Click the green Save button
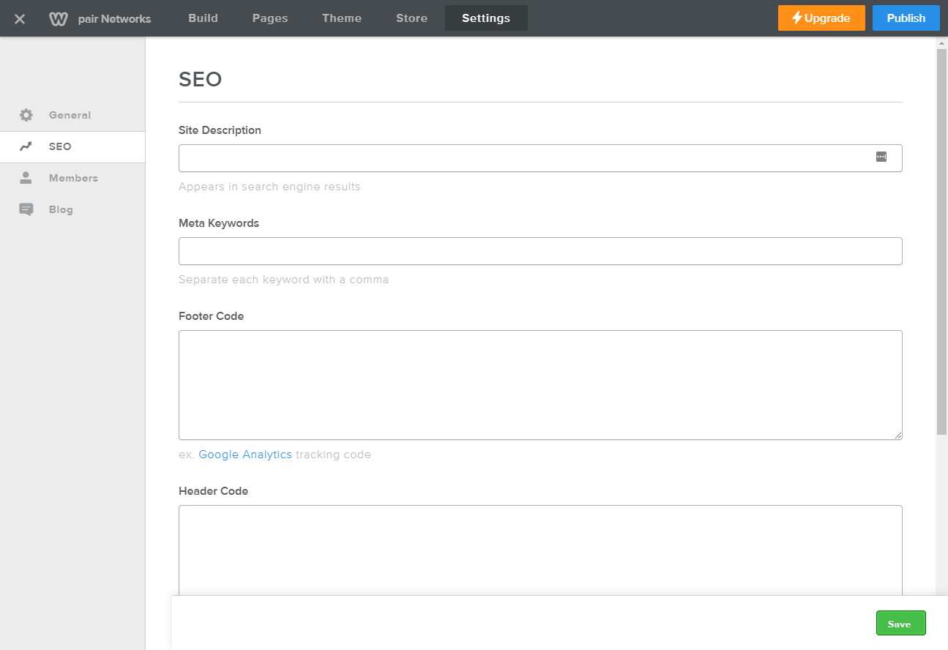948x650 pixels. pyautogui.click(x=900, y=623)
